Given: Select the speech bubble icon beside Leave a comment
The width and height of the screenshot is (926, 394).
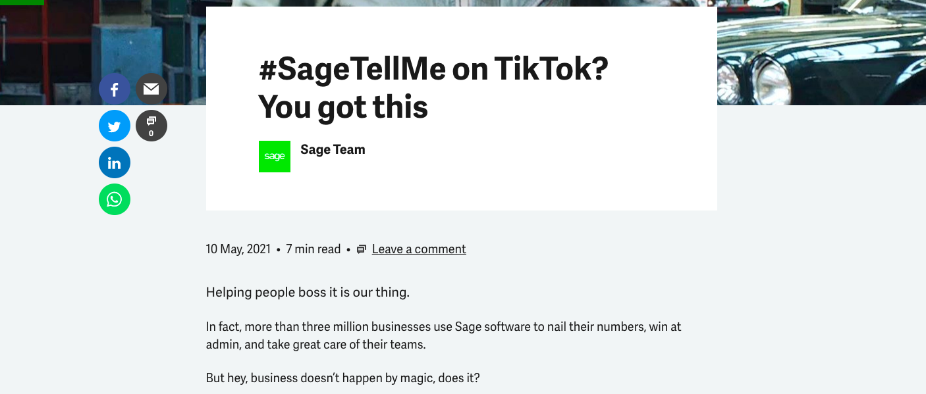Looking at the screenshot, I should tap(360, 249).
